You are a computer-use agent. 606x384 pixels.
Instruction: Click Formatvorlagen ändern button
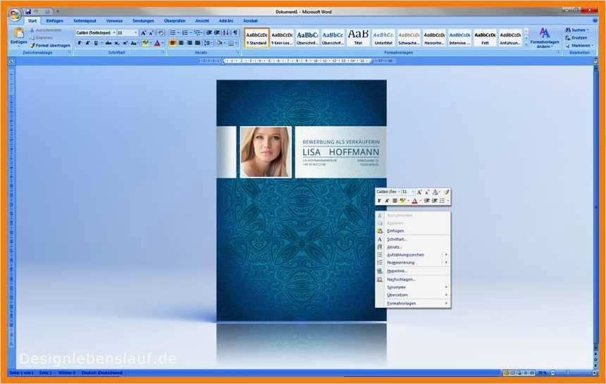(545, 38)
